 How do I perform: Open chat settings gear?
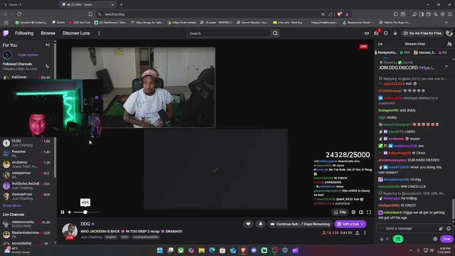[x=435, y=239]
